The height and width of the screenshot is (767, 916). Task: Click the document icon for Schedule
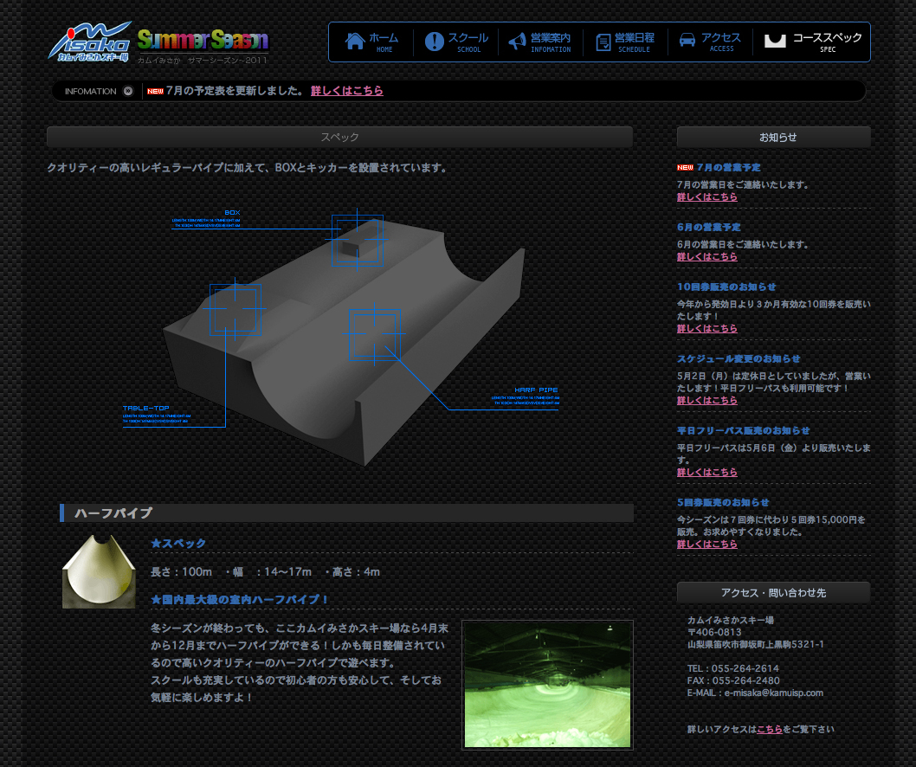click(603, 42)
